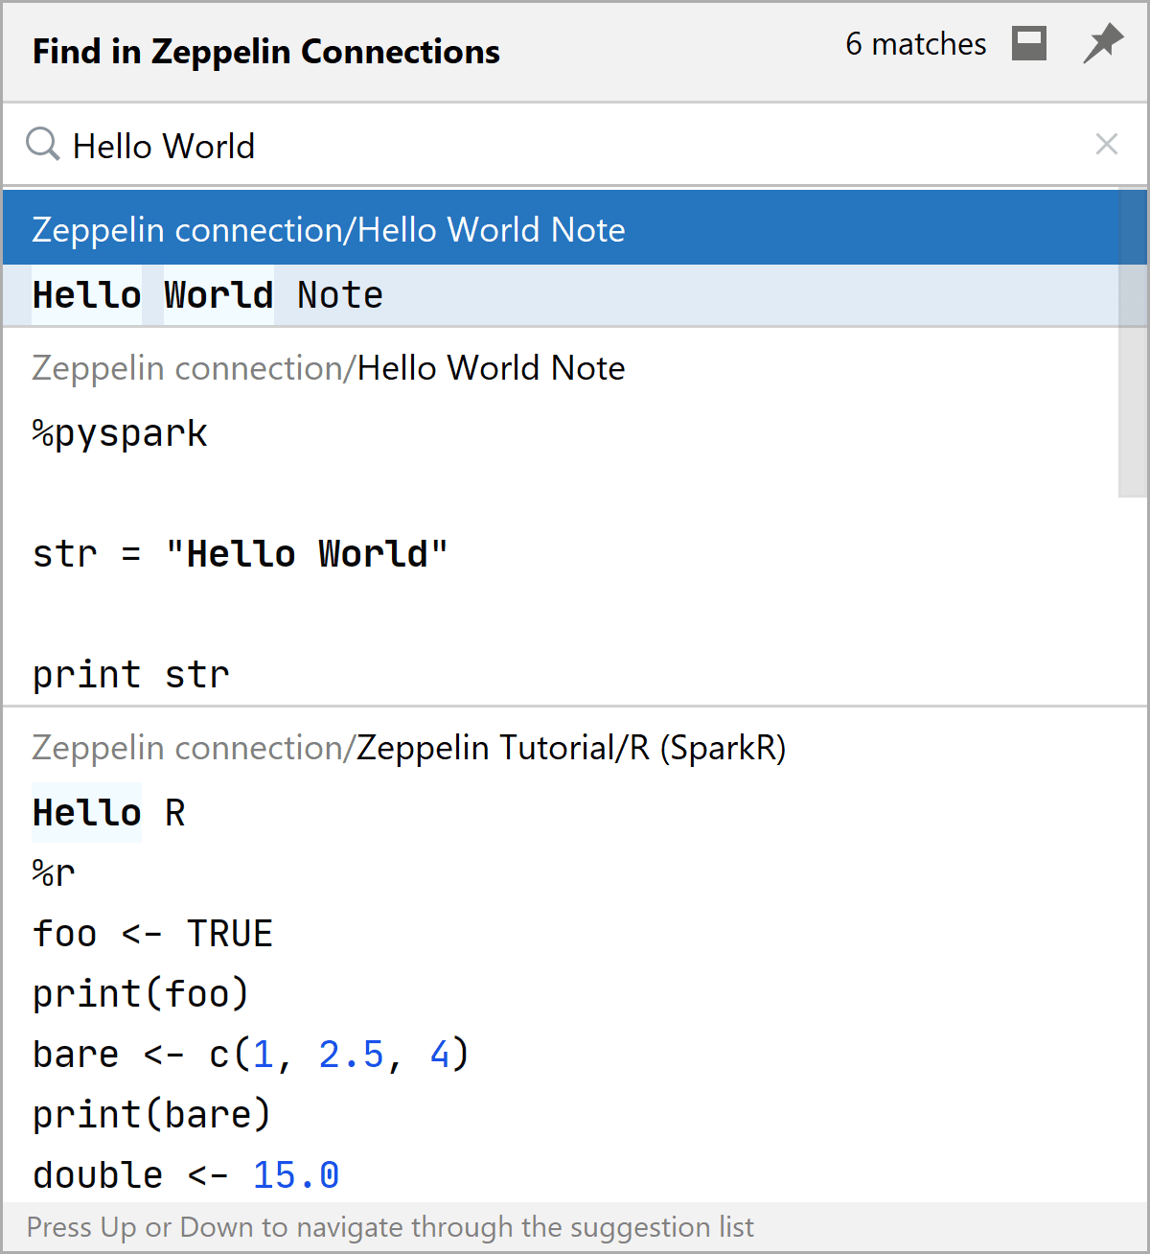
Task: Click the print str line
Action: pos(131,675)
